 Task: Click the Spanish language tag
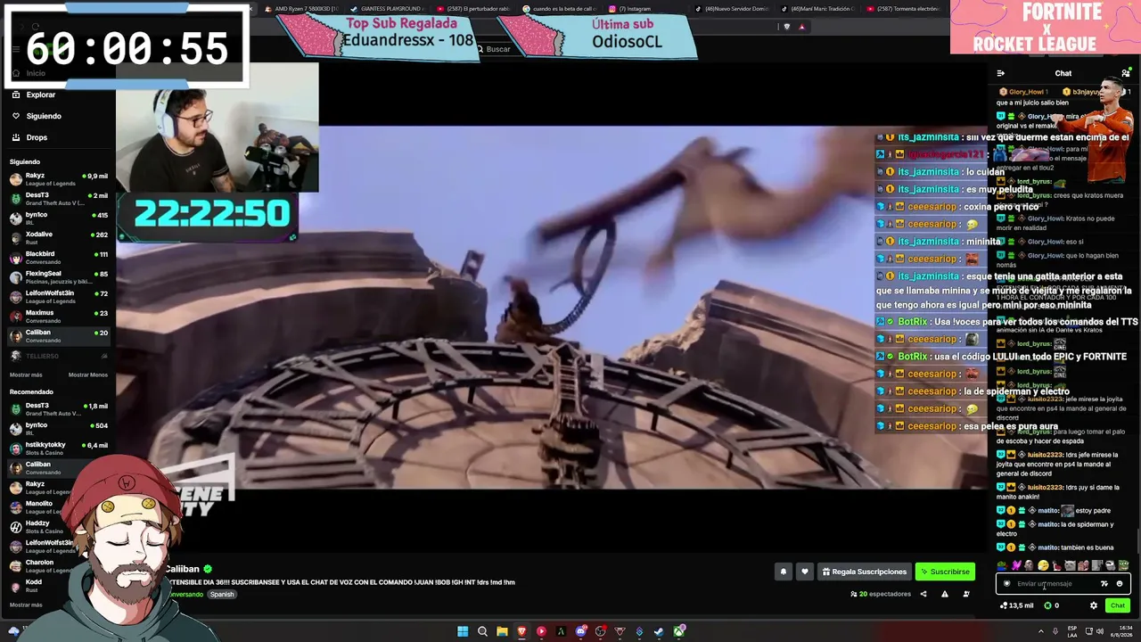222,595
